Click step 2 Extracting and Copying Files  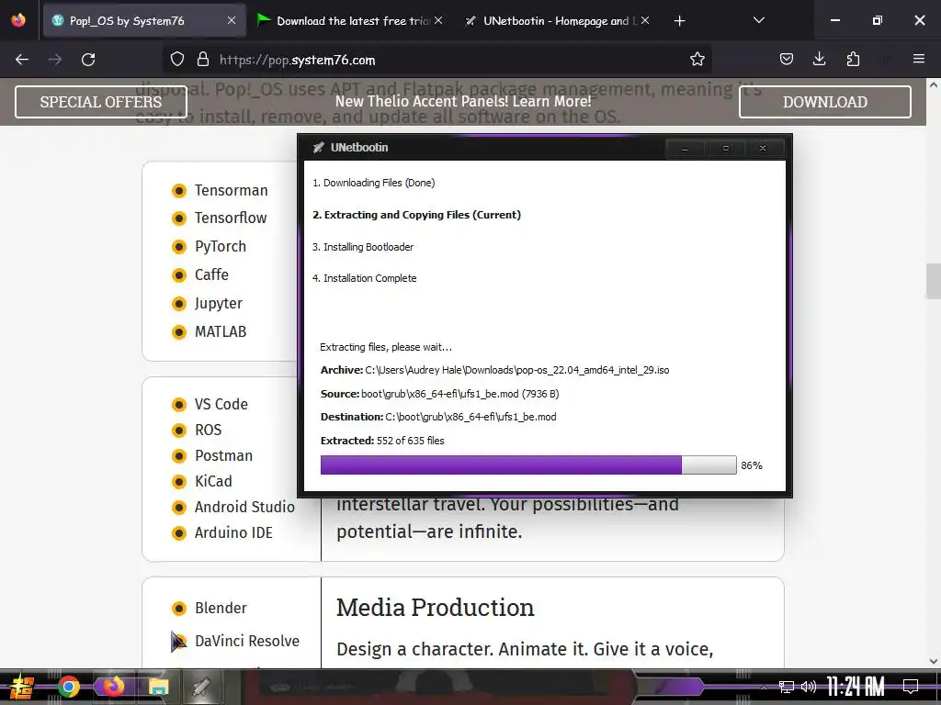(416, 215)
